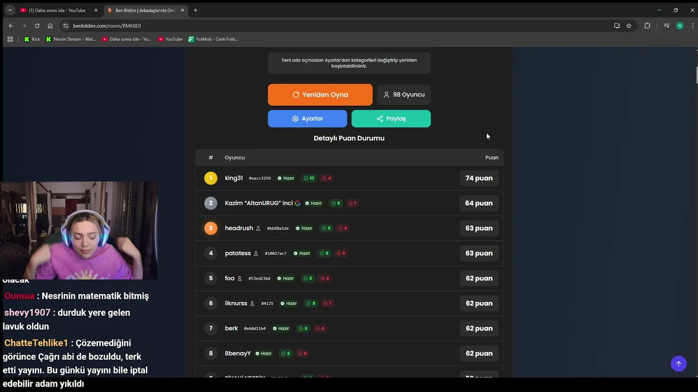Bookmark this page with the star icon
This screenshot has width=698, height=392.
[629, 26]
